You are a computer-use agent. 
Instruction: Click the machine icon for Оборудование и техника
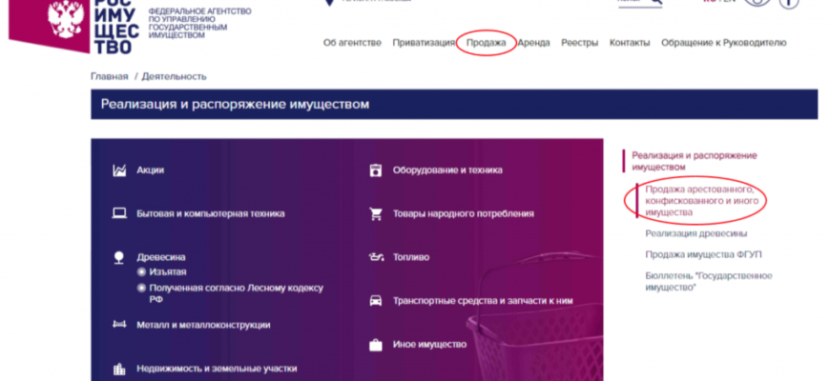click(376, 170)
